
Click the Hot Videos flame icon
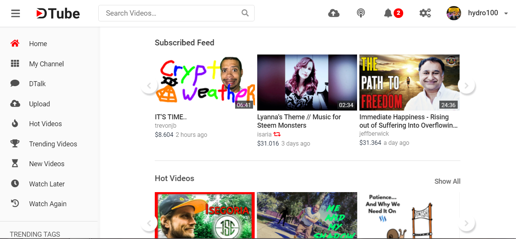15,124
